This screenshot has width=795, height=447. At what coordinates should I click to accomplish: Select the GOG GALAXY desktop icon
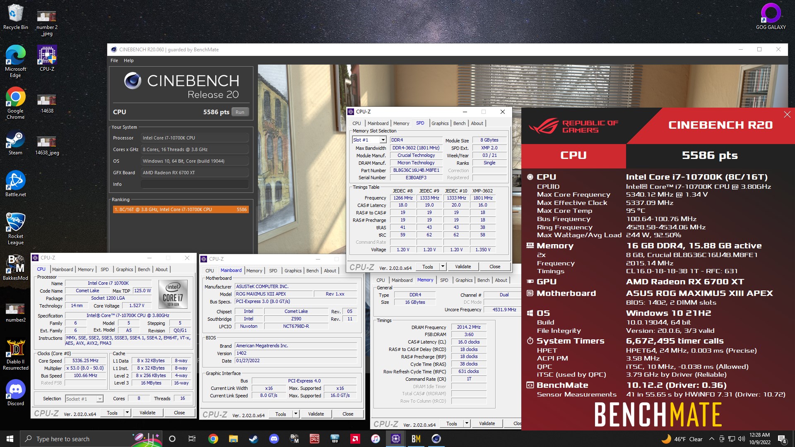771,17
